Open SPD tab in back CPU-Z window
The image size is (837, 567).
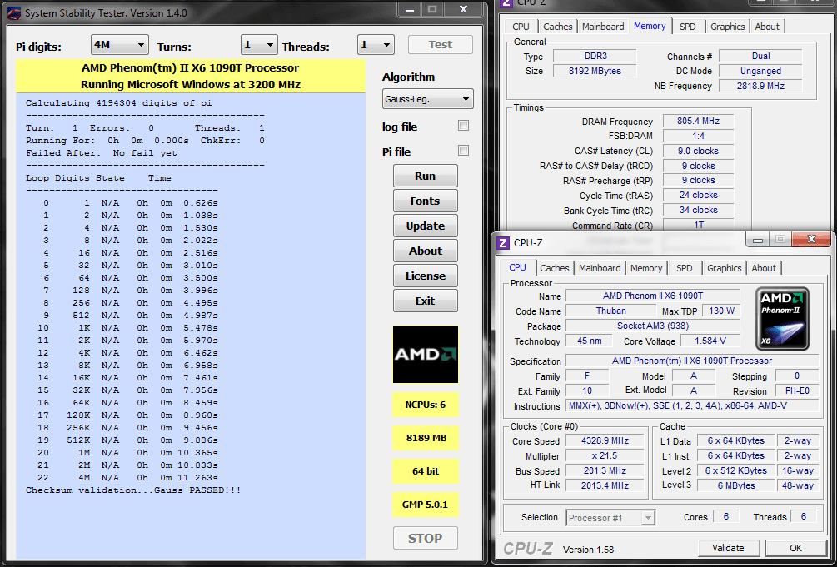(x=688, y=27)
